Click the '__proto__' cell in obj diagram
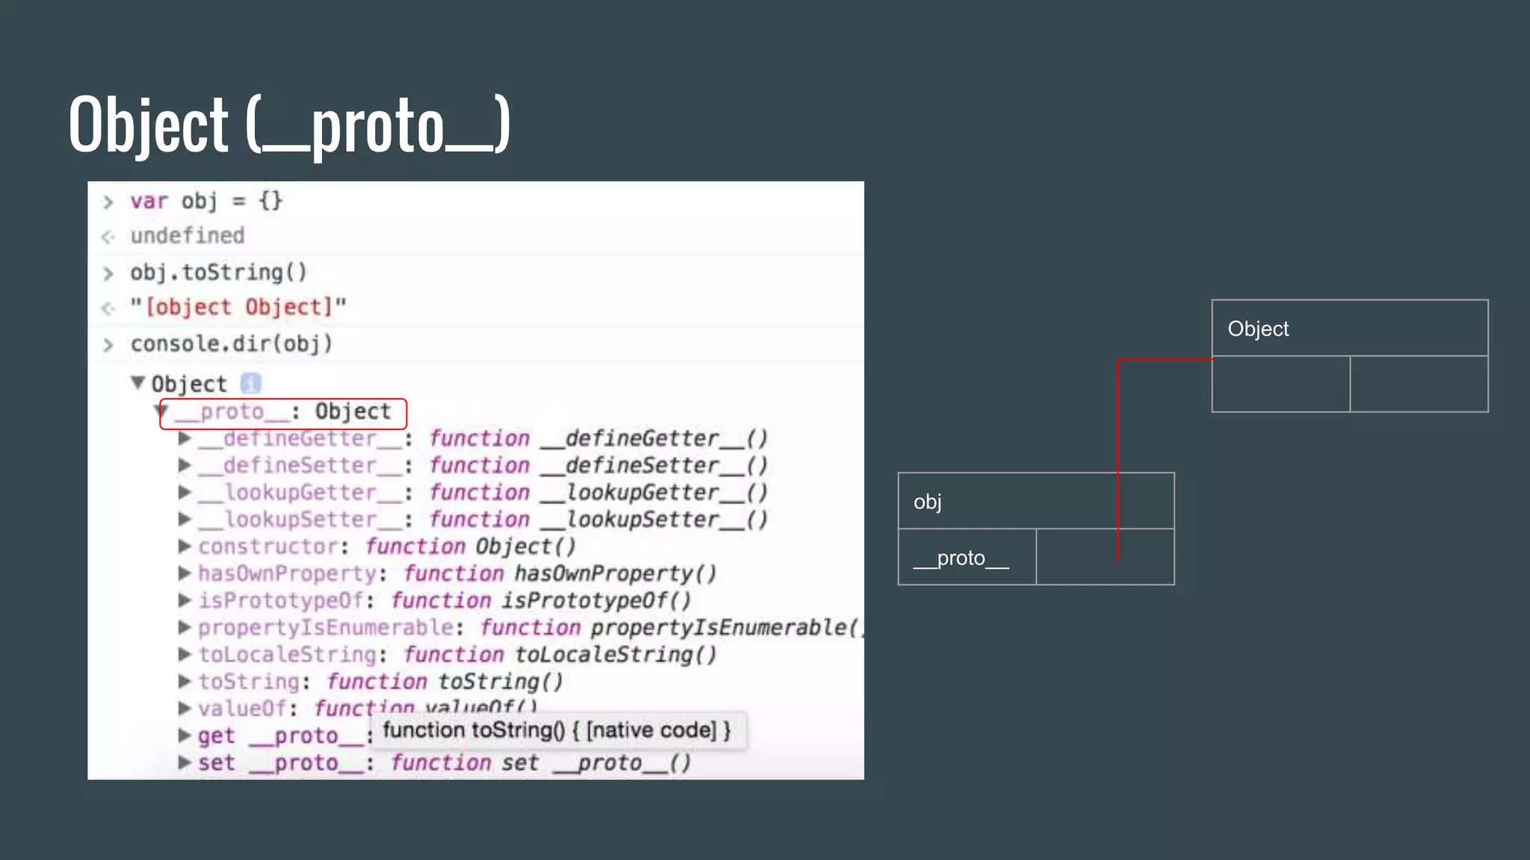This screenshot has height=860, width=1530. tap(967, 557)
